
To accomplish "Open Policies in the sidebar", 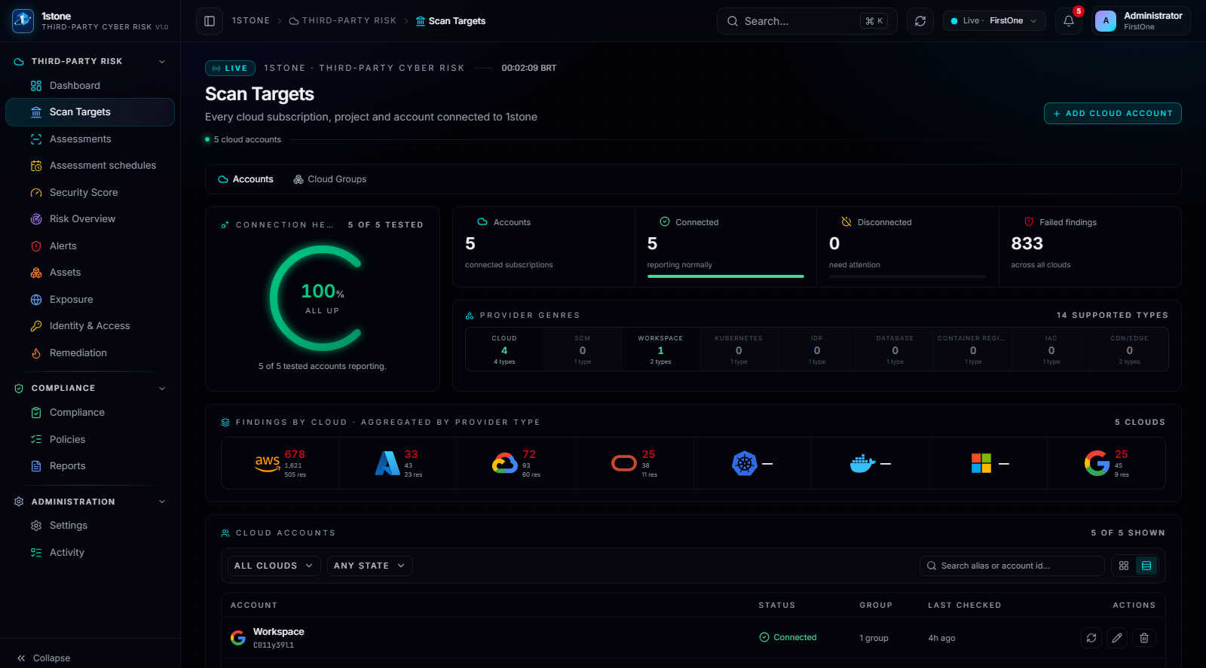I will 90,440.
